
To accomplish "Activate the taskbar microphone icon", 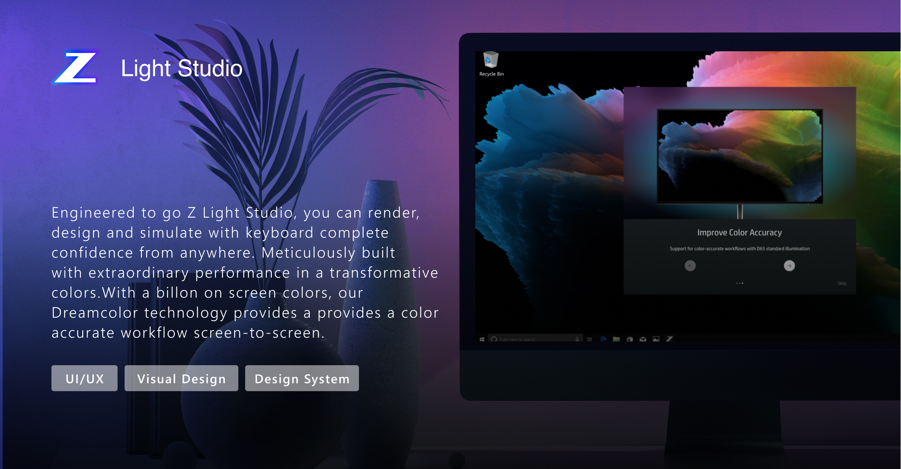I will click(577, 339).
